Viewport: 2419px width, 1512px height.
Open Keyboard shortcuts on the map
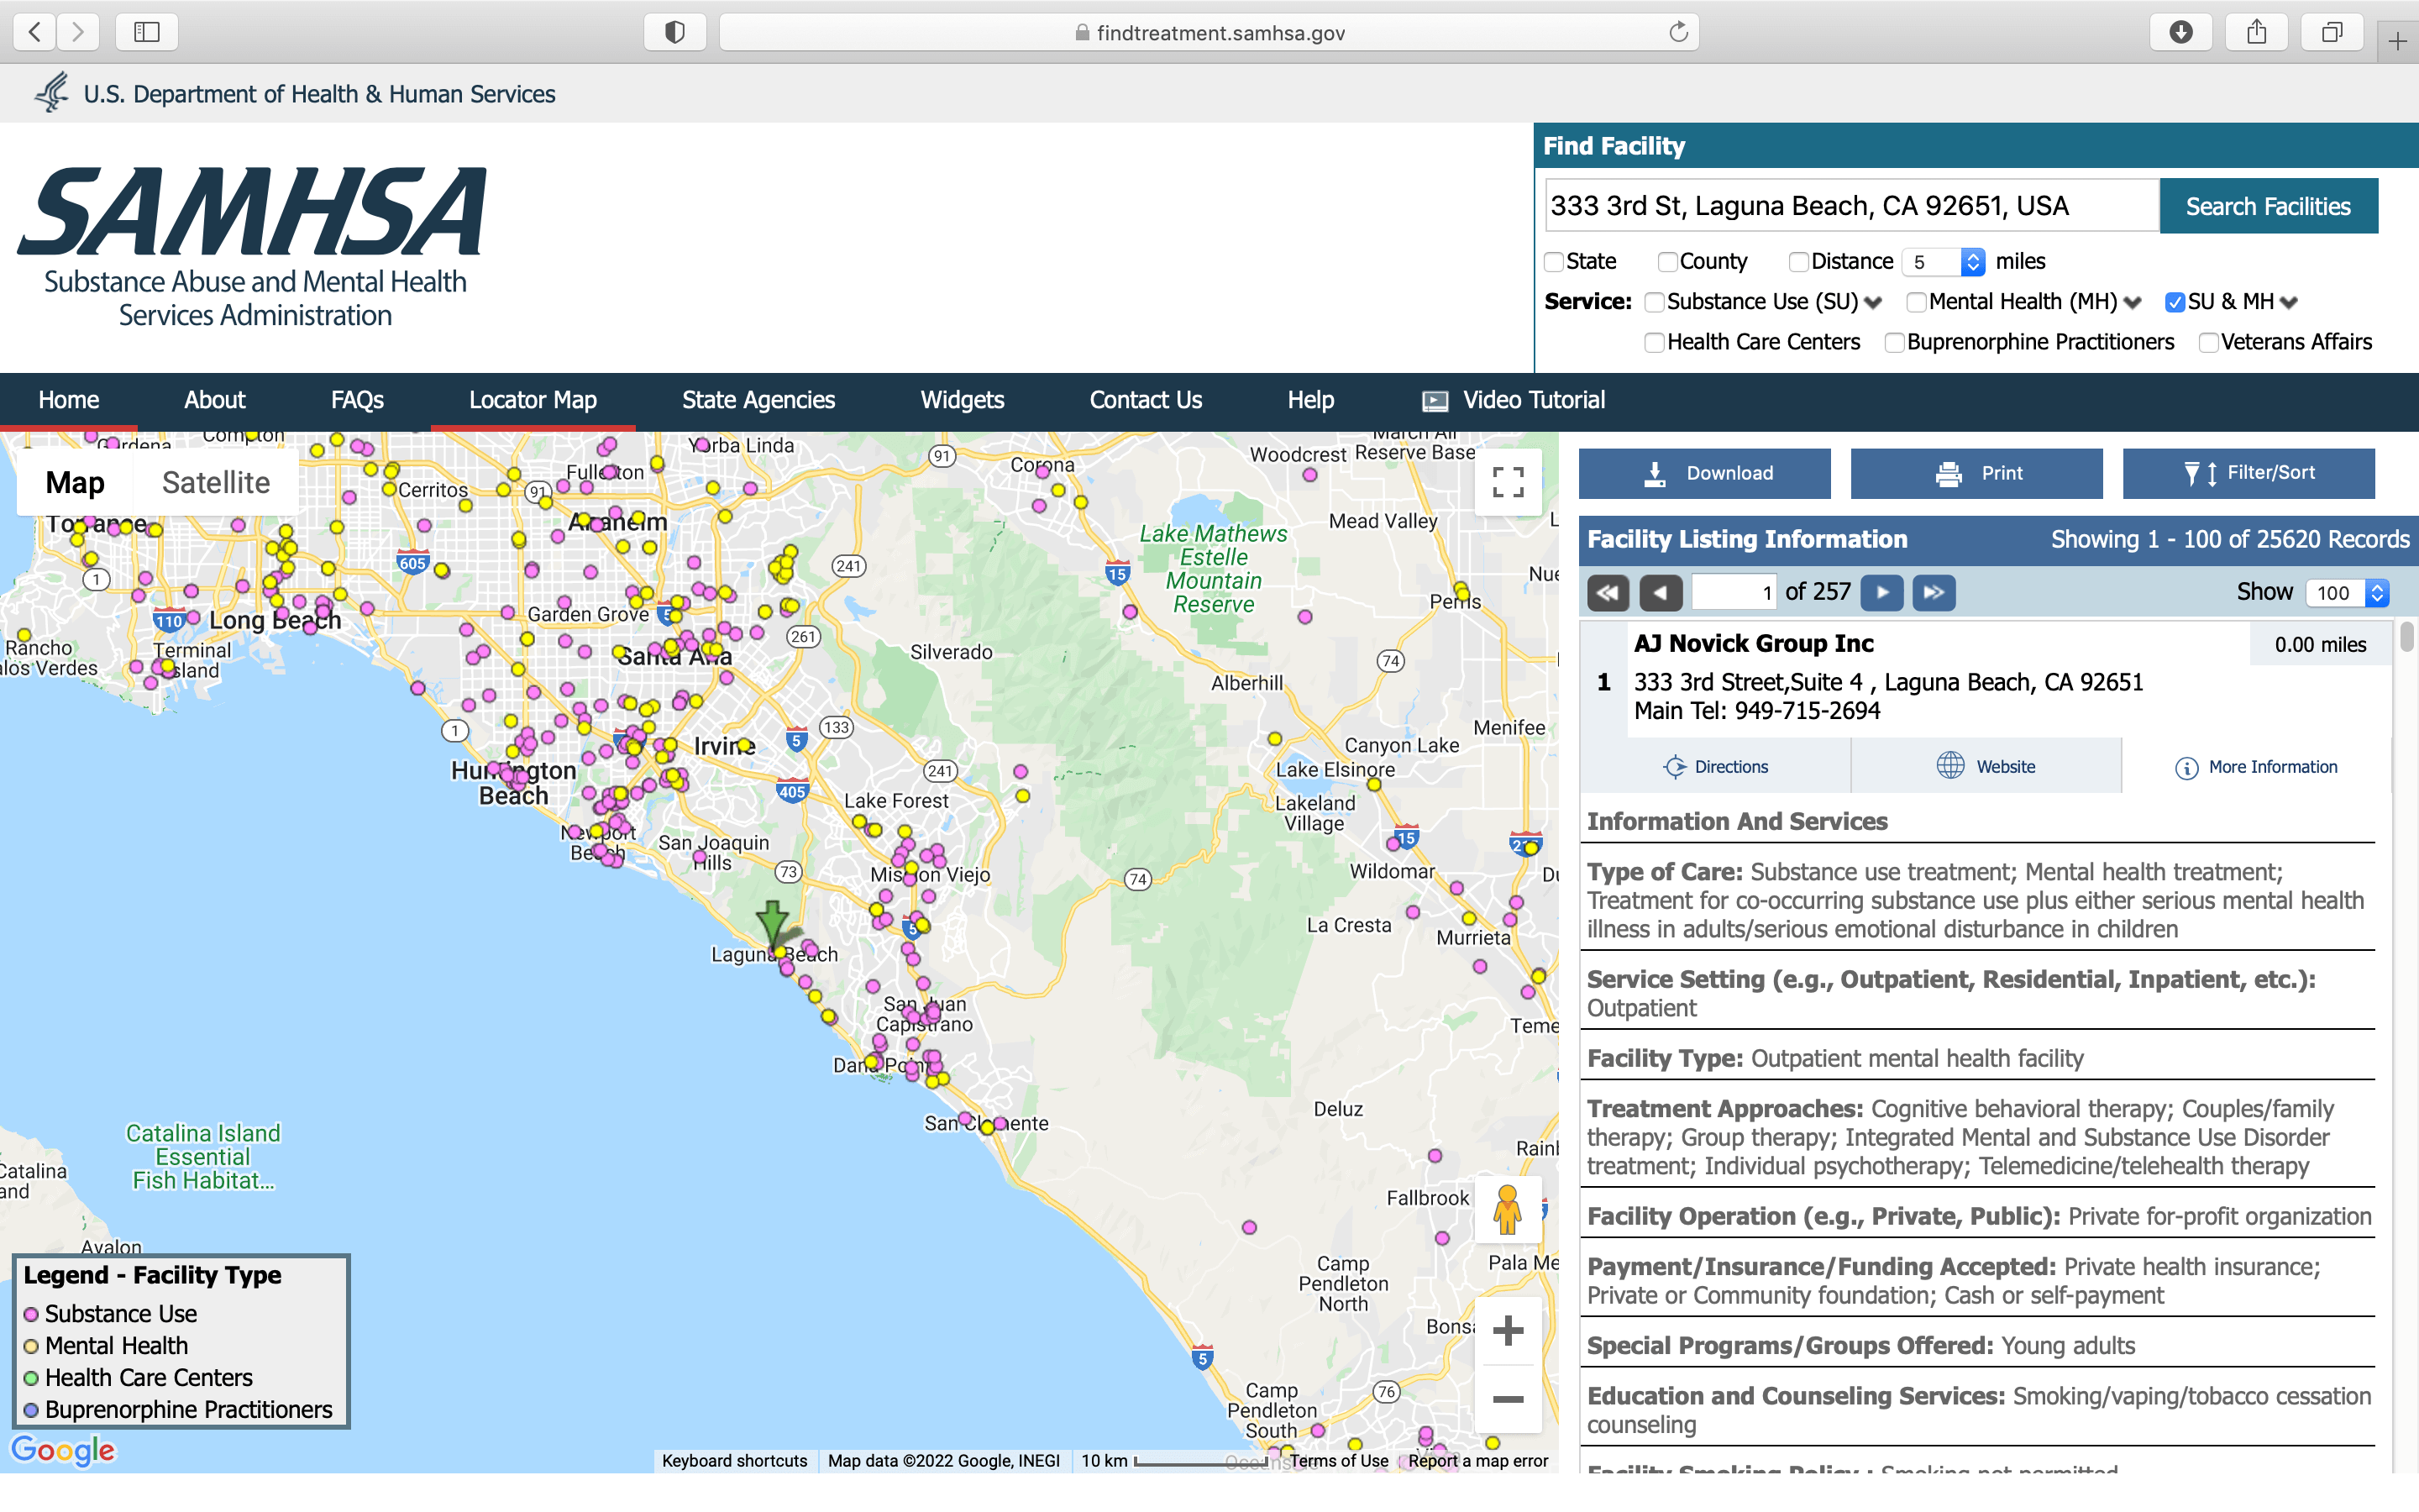click(x=734, y=1461)
